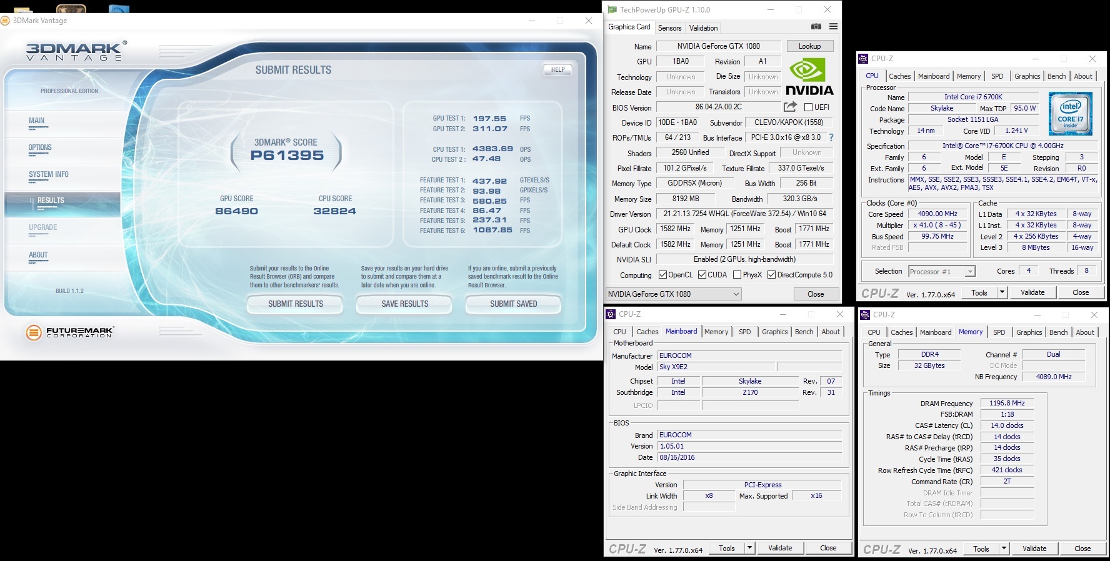Toggle the UEFI checkbox

(808, 107)
